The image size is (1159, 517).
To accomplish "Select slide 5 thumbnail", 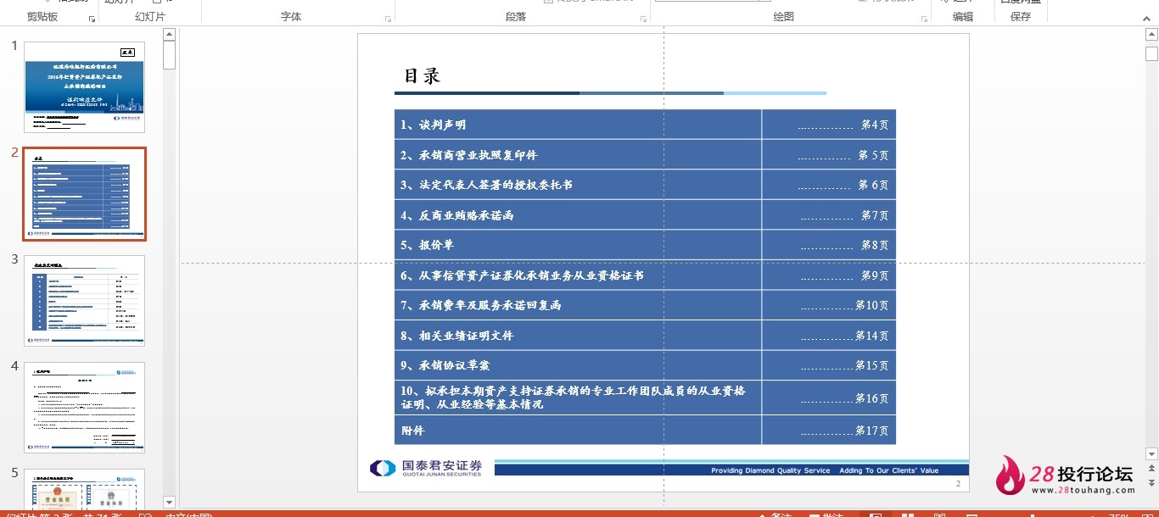I will pos(84,489).
